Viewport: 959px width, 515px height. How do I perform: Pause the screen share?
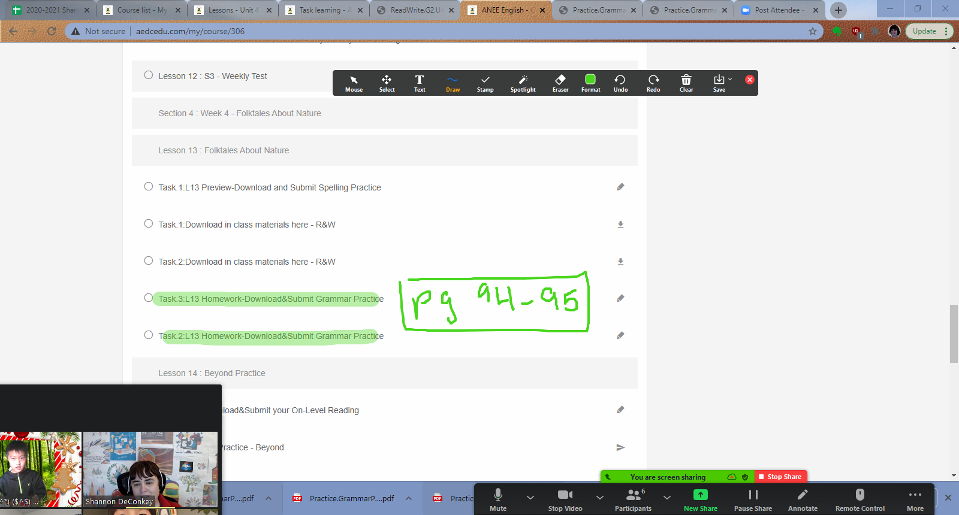(753, 499)
